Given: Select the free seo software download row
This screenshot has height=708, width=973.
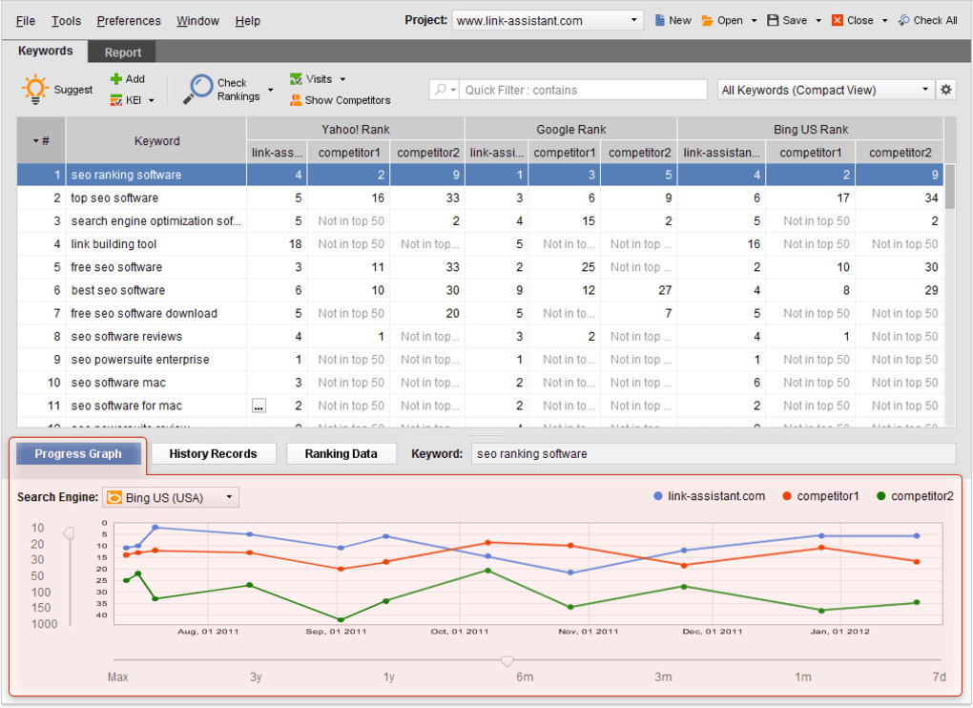Looking at the screenshot, I should tap(480, 313).
